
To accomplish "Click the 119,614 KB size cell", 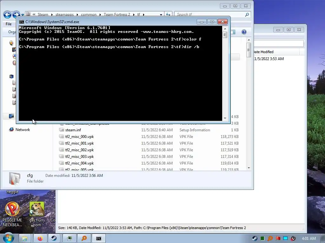I will tap(229, 163).
